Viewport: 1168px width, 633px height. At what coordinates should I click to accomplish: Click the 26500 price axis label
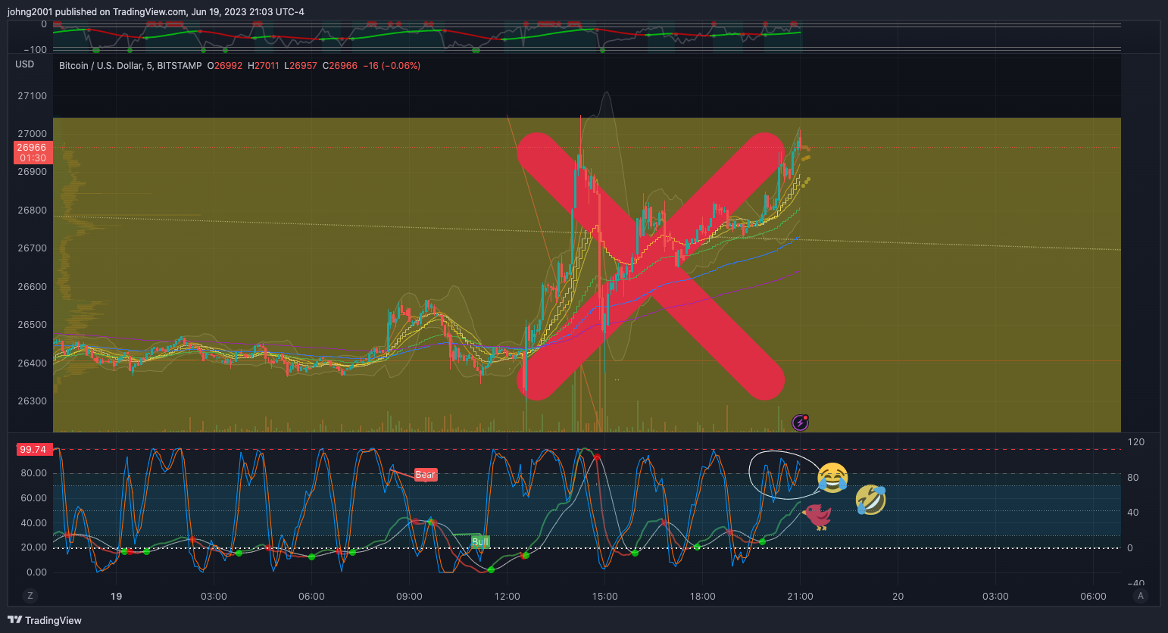(32, 325)
